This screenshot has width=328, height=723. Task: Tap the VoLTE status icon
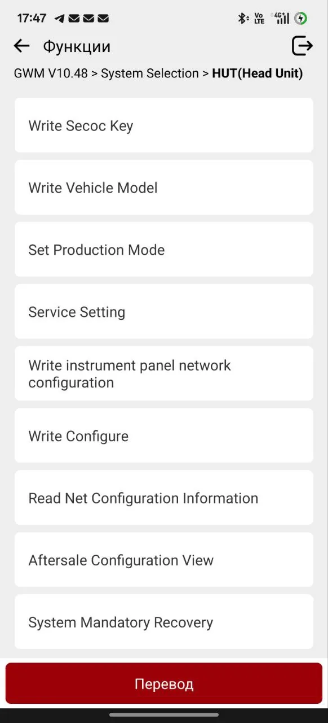tap(259, 19)
